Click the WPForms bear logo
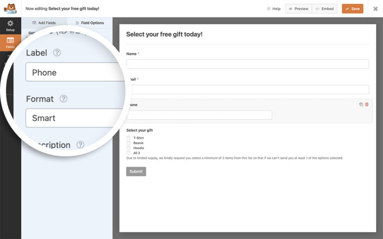Screen dimensions: 383x239 coord(10,8)
